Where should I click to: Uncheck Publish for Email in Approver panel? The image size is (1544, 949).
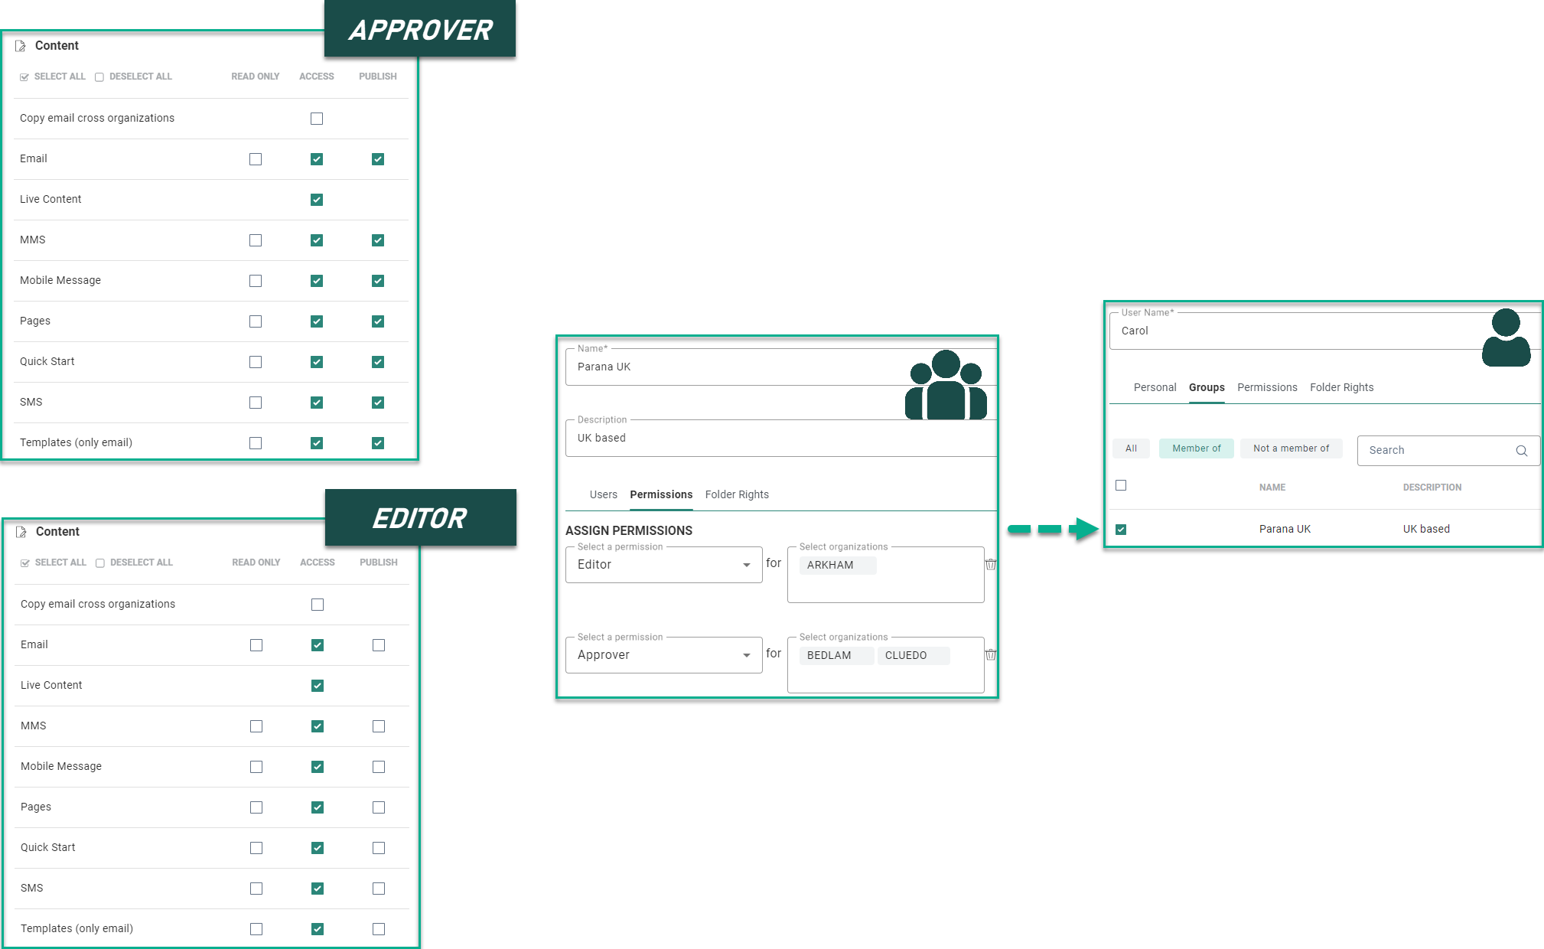[x=378, y=159]
